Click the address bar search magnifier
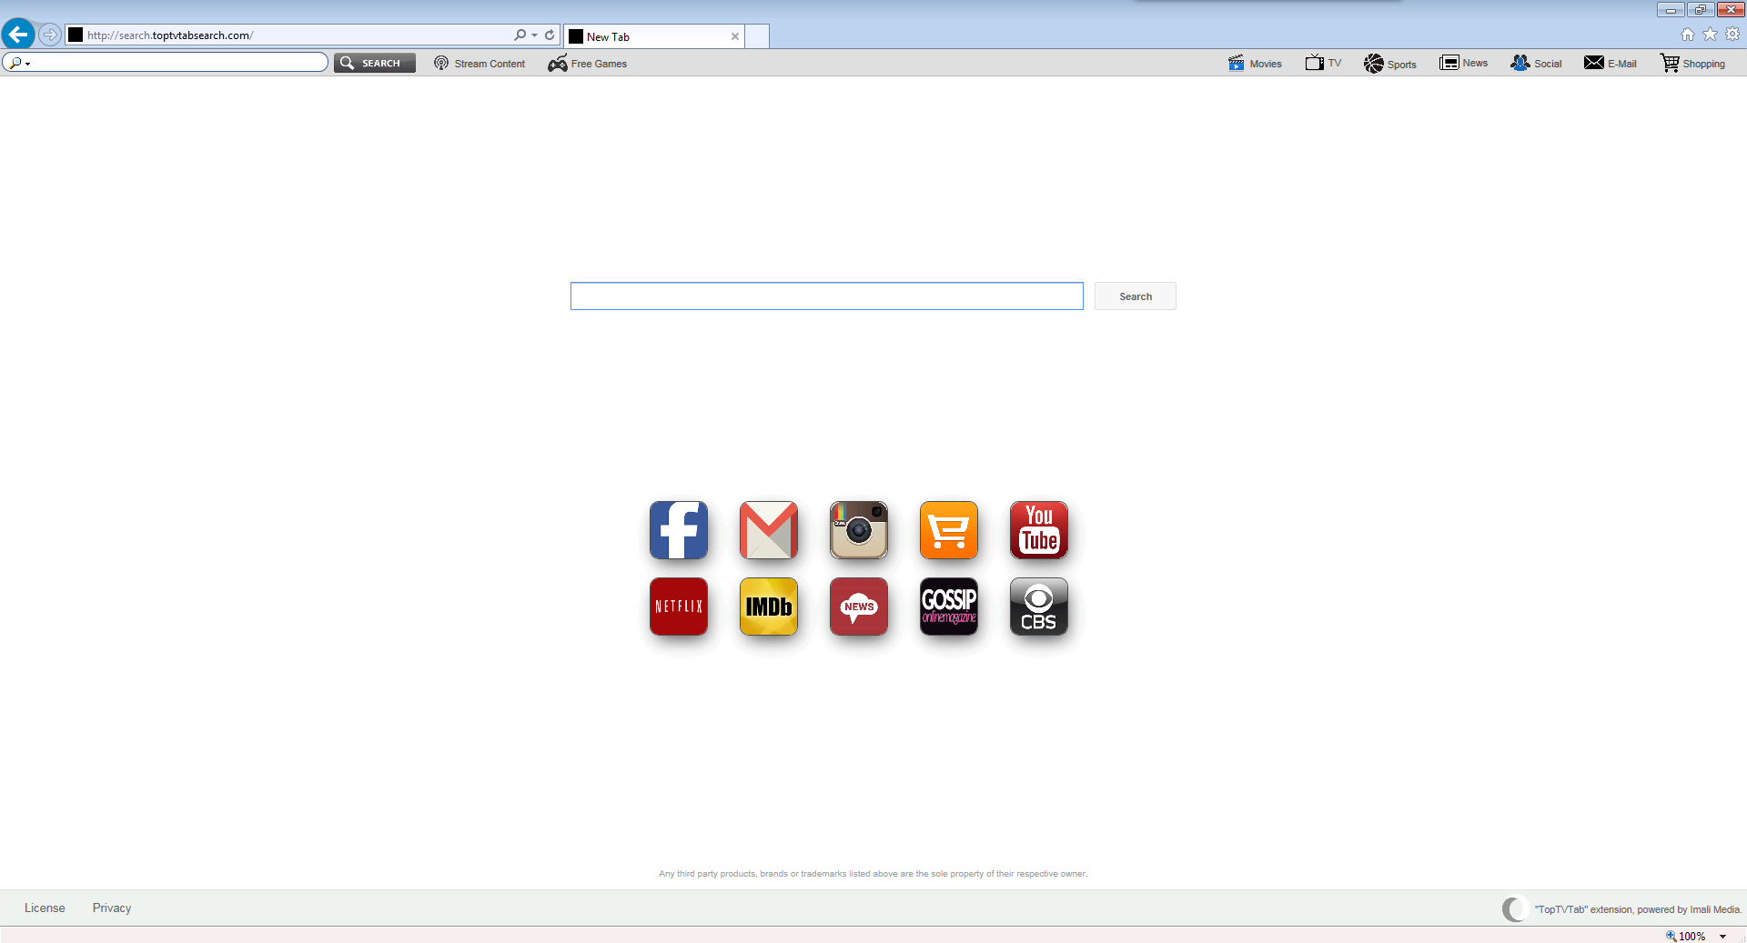Image resolution: width=1747 pixels, height=943 pixels. coord(520,35)
